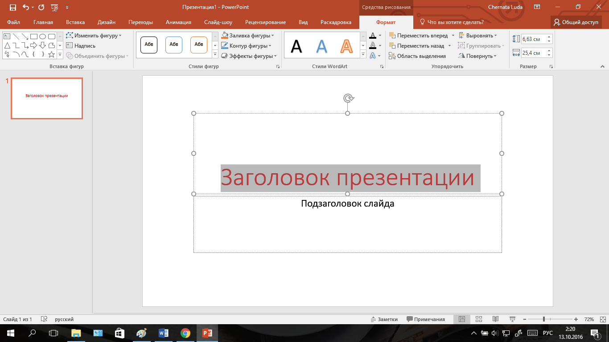Open the Выровнять align dropdown

[477, 36]
